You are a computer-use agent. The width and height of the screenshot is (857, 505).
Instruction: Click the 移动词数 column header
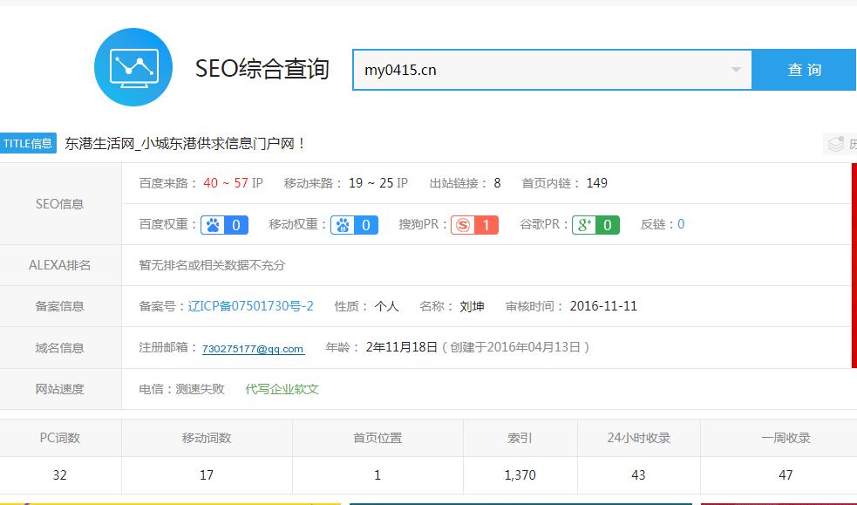(x=207, y=438)
